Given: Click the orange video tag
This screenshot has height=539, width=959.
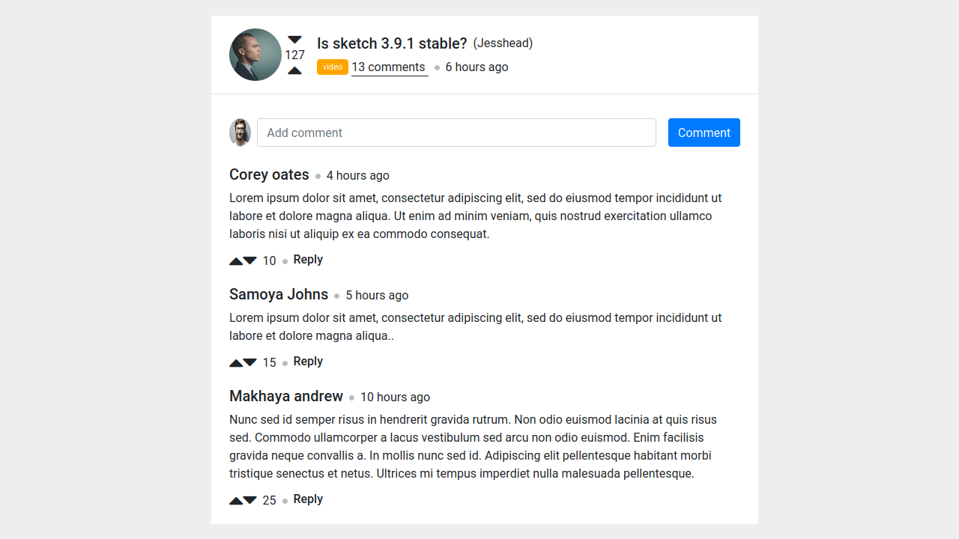Looking at the screenshot, I should tap(332, 67).
